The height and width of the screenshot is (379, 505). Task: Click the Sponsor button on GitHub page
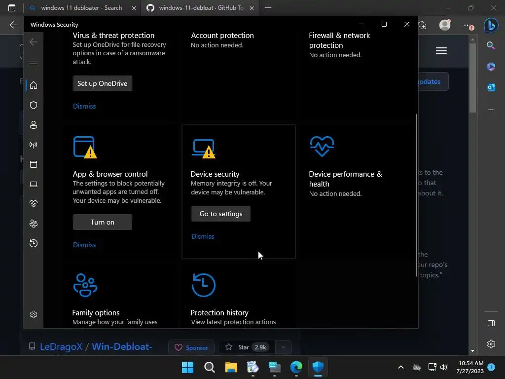[191, 347]
